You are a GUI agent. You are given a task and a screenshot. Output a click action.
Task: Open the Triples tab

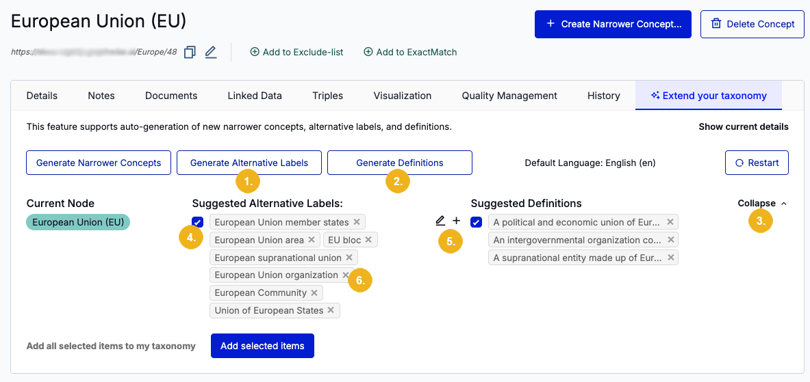(x=327, y=96)
